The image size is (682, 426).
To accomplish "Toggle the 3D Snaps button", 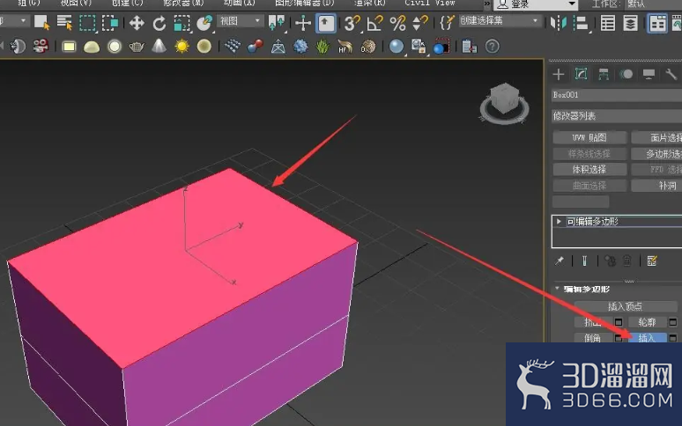I will (x=352, y=23).
